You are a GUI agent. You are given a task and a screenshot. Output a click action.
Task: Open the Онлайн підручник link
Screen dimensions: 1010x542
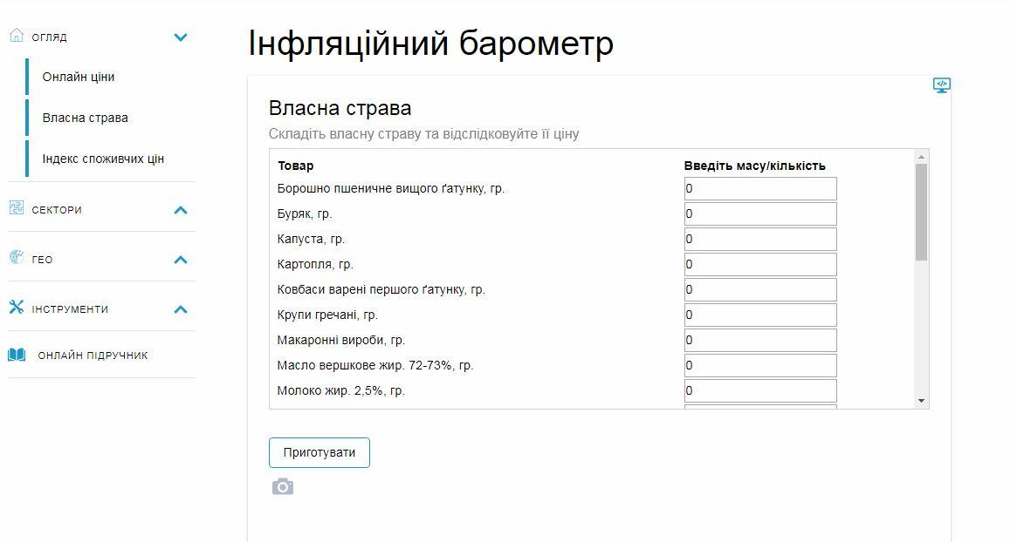tap(93, 356)
